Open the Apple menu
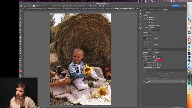Viewport: 192px width, 108px height. click(21, 1)
